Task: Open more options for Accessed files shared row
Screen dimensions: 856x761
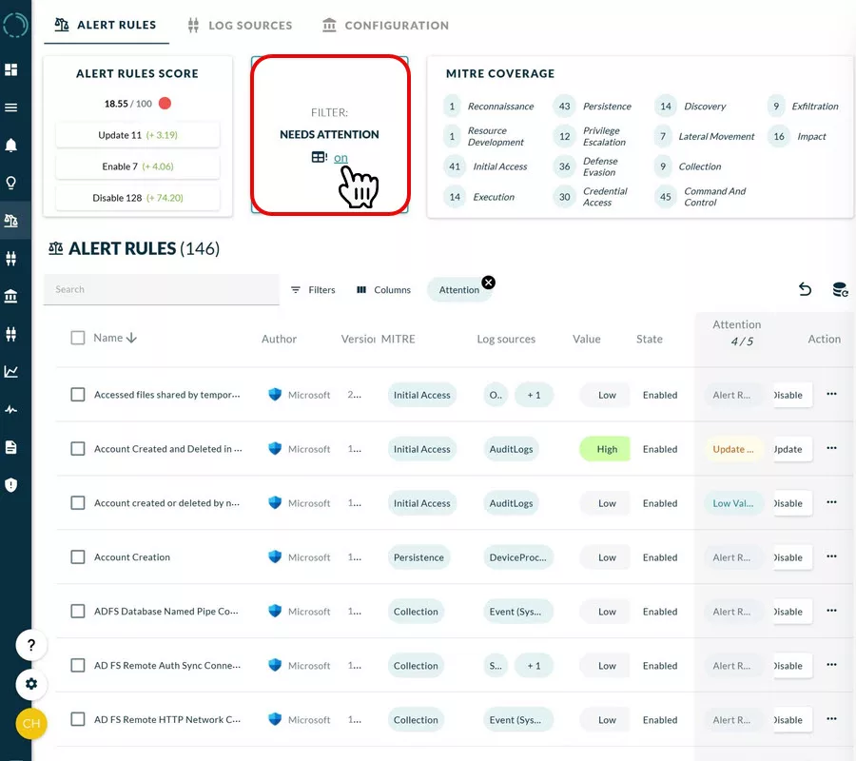Action: coord(831,394)
